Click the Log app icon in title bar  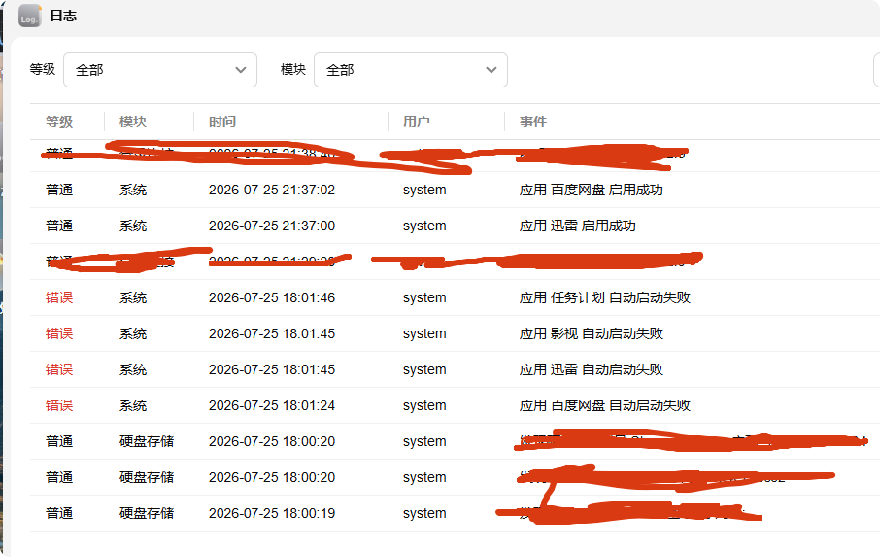pyautogui.click(x=30, y=16)
